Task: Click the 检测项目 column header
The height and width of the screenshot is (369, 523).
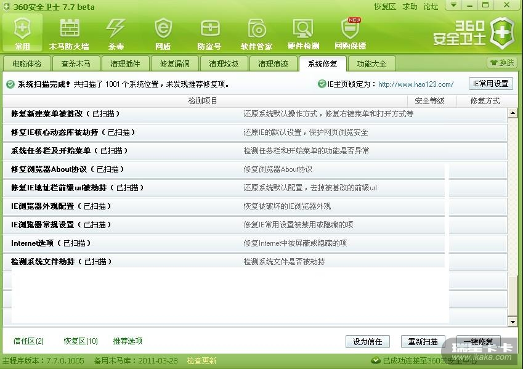Action: point(203,101)
